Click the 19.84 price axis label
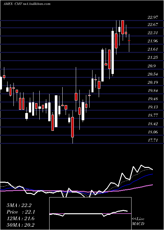Image resolution: width=164 pixels, height=230 pixels. (x=153, y=91)
